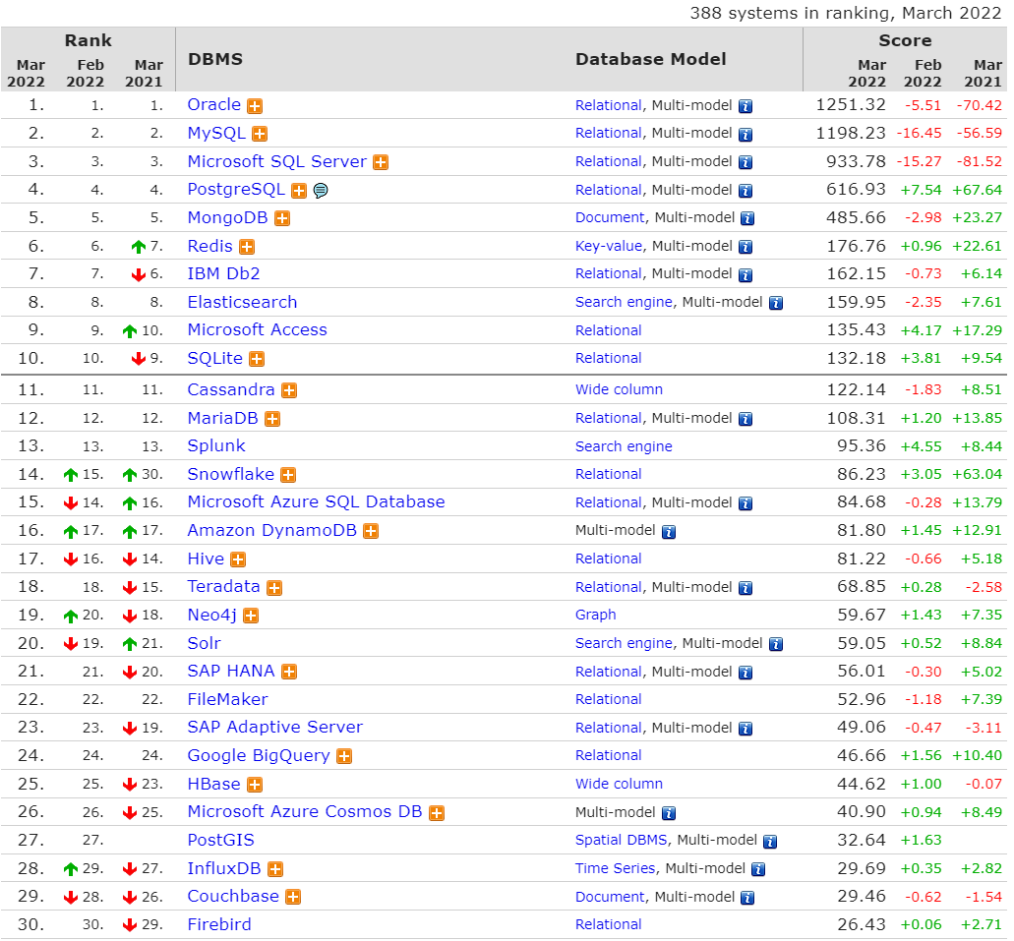Click the plus icon next to Azure Cosmos DB

click(x=437, y=813)
